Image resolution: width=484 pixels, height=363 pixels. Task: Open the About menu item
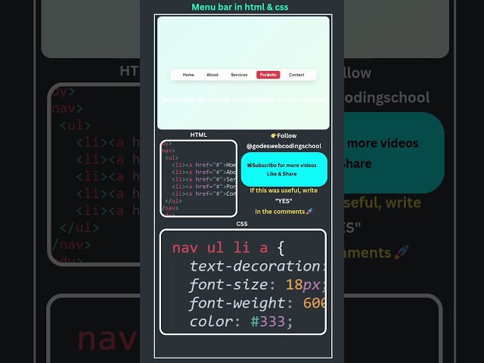[x=213, y=75]
